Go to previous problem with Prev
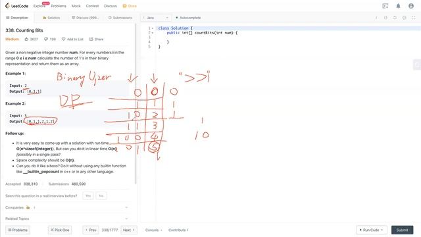 91,230
